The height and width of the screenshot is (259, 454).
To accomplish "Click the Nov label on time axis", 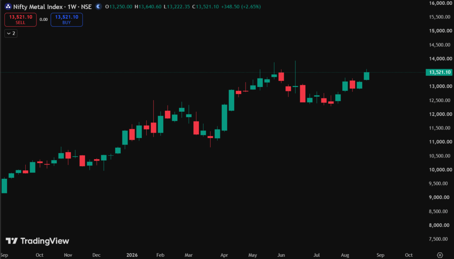I will tap(68, 255).
